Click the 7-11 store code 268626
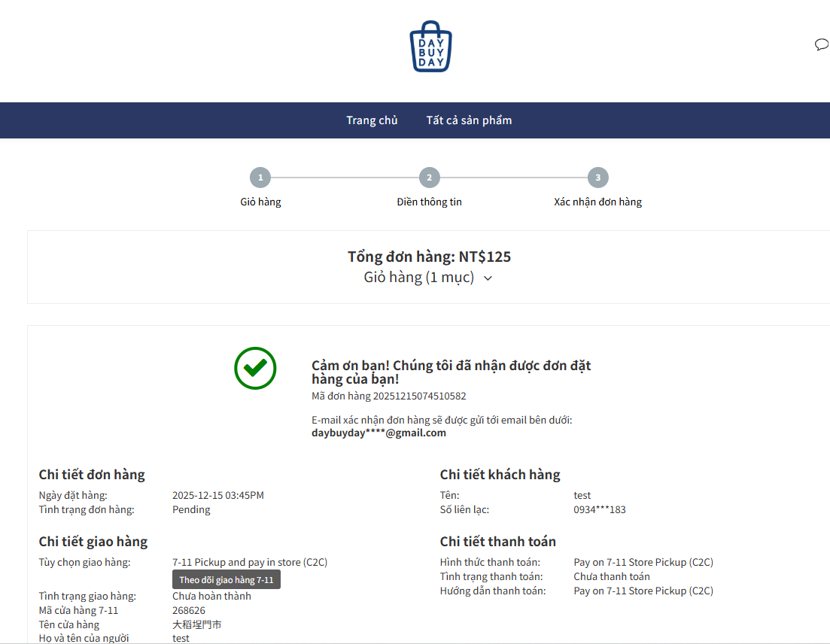 [189, 610]
